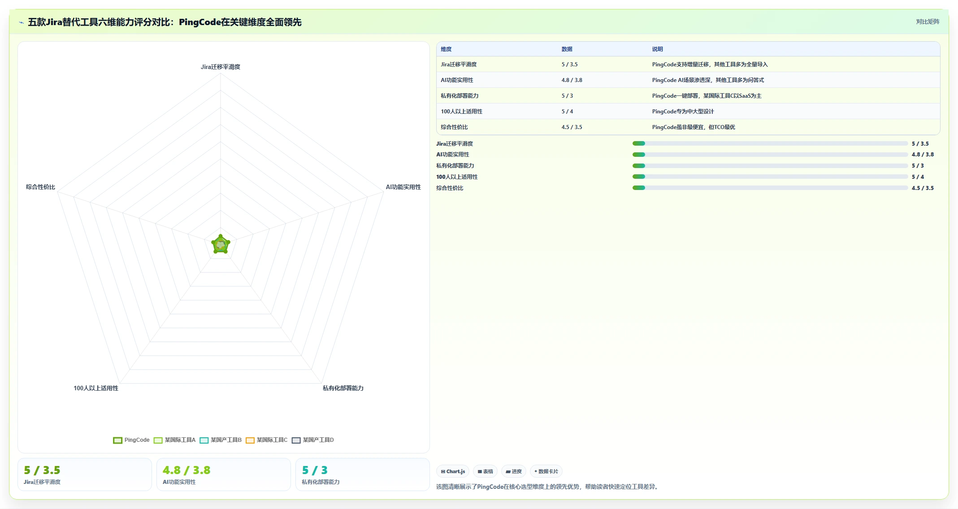Click the footer caption 该图清晰展示了PingCode
The image size is (958, 509).
pos(548,487)
